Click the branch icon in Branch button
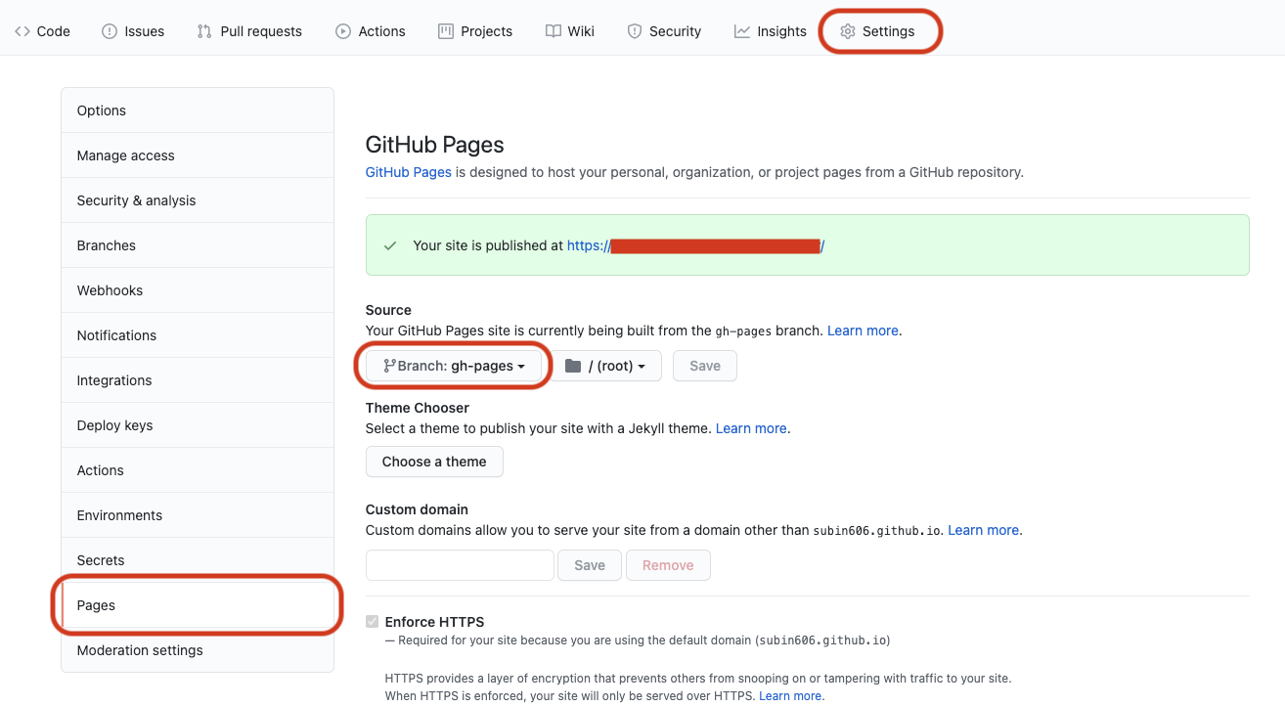Image resolution: width=1285 pixels, height=706 pixels. [x=389, y=366]
